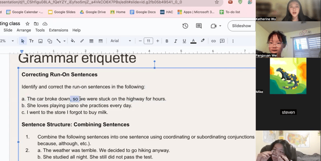Open version history clock icon
The width and height of the screenshot is (321, 161).
(185, 26)
